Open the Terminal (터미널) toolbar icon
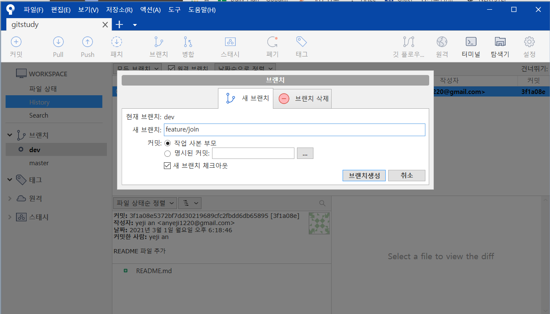Viewport: 550px width, 314px height. click(471, 42)
